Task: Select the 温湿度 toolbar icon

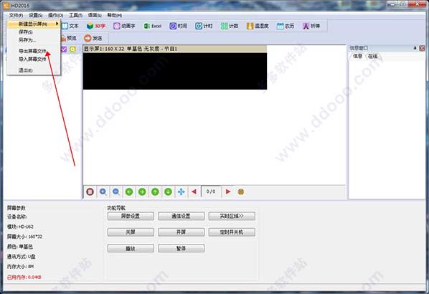Action: pyautogui.click(x=250, y=26)
